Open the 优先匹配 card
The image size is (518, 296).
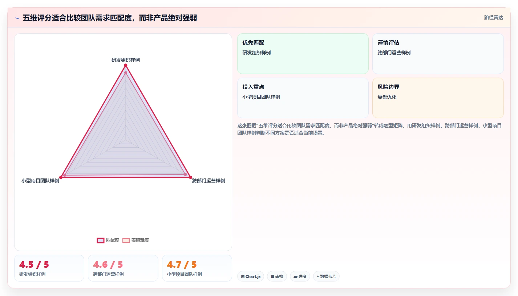point(303,54)
